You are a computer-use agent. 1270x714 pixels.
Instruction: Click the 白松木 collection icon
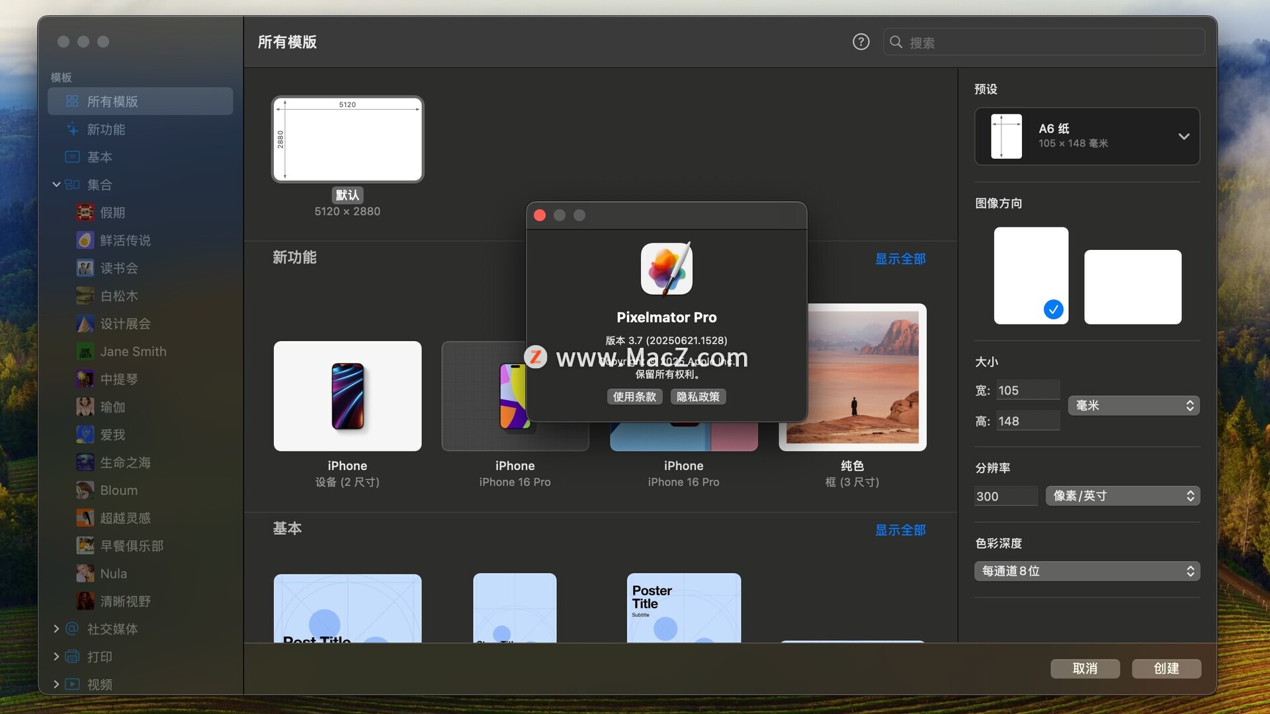pos(85,296)
